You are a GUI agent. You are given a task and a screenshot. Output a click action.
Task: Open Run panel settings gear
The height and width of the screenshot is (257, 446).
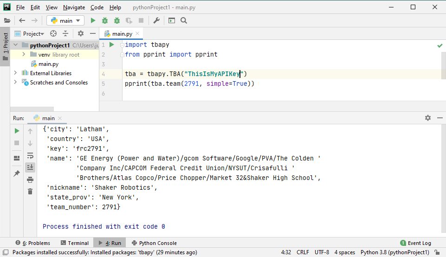click(427, 118)
